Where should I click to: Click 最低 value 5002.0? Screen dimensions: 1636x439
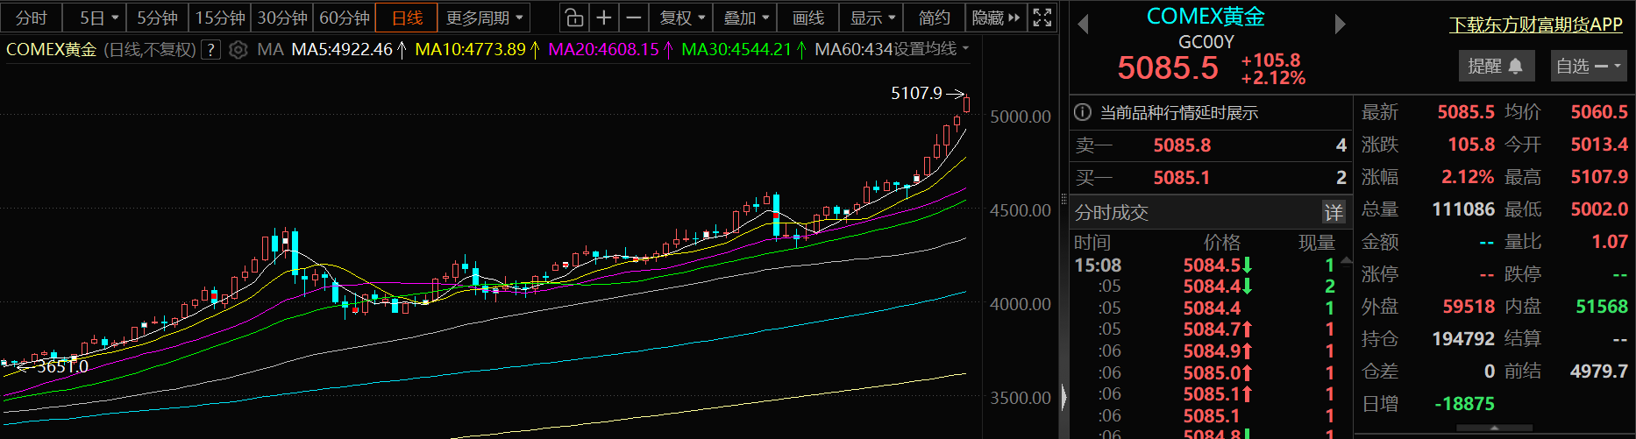coord(1599,209)
